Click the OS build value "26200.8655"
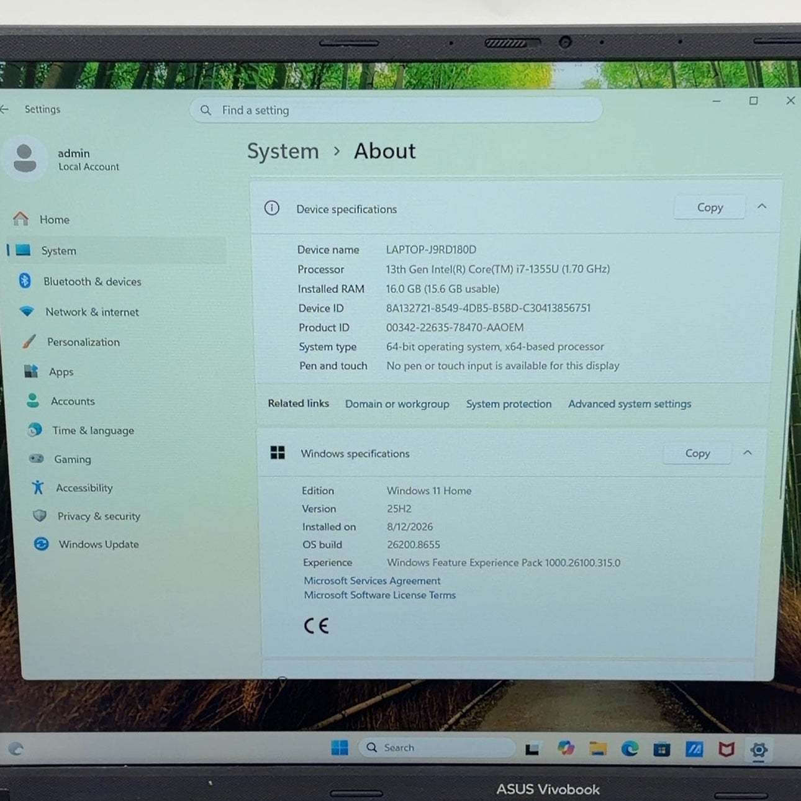Screen dimensions: 801x801 click(x=414, y=545)
